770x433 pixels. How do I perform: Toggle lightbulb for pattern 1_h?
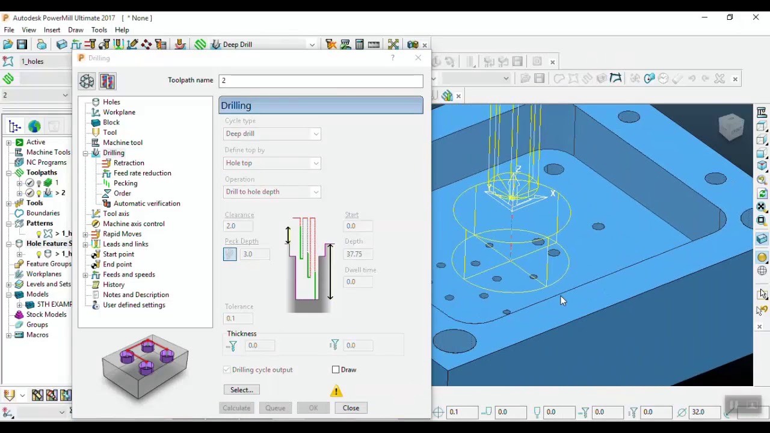pos(39,233)
